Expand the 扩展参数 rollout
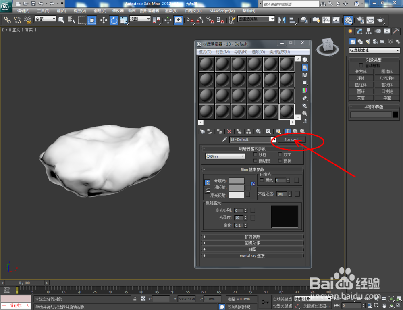 tap(252, 237)
